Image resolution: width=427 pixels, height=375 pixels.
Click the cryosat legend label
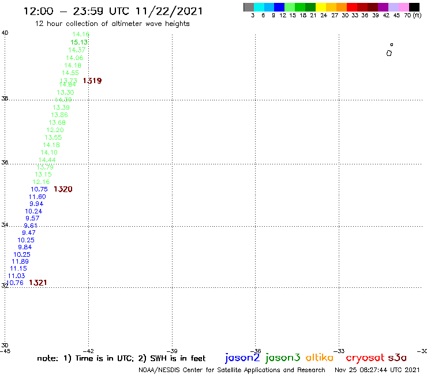[365, 358]
